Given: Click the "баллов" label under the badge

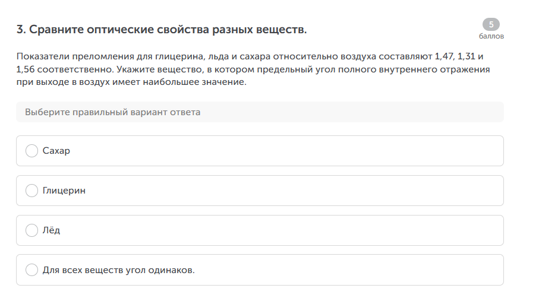Looking at the screenshot, I should (x=491, y=36).
